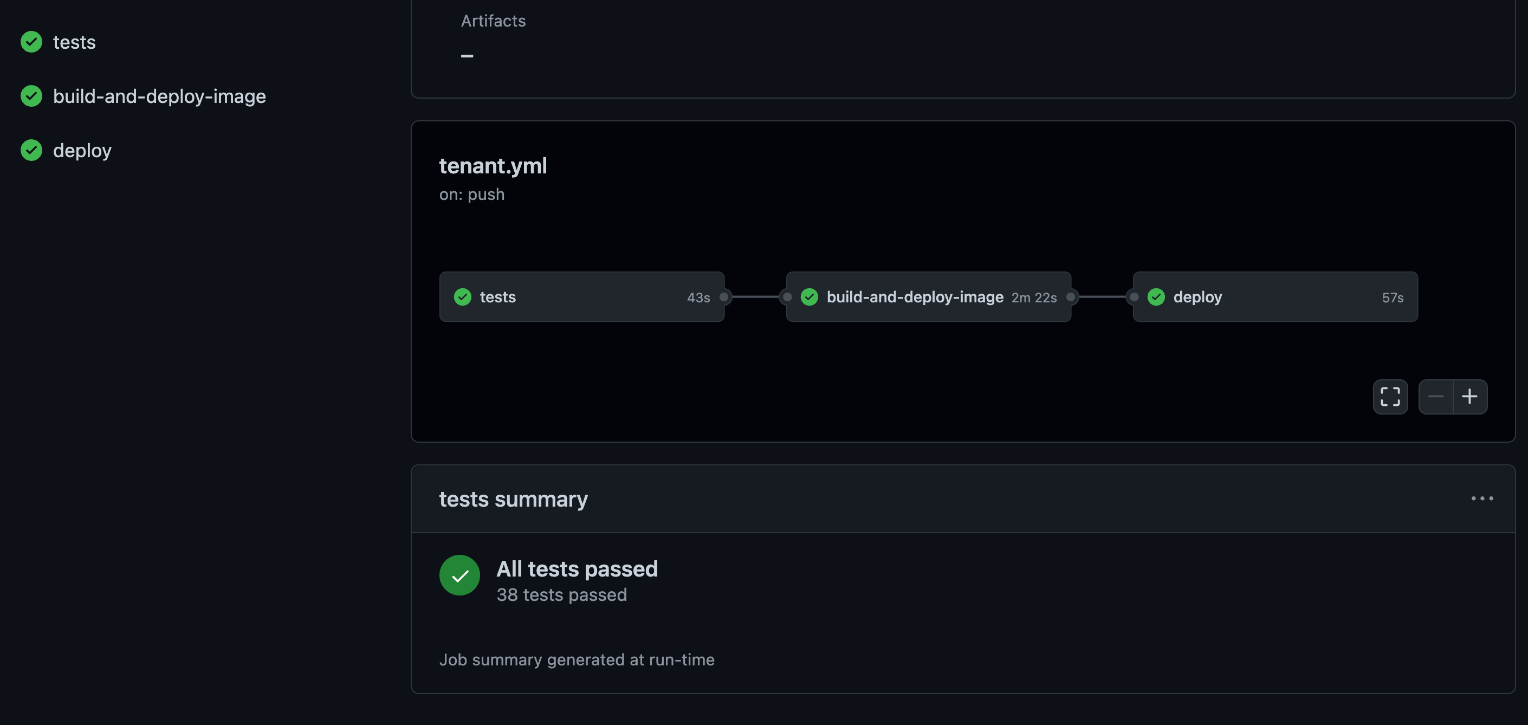Click the check icon on build-and-deploy-image node
Screen dimensions: 1528x725
click(x=809, y=296)
